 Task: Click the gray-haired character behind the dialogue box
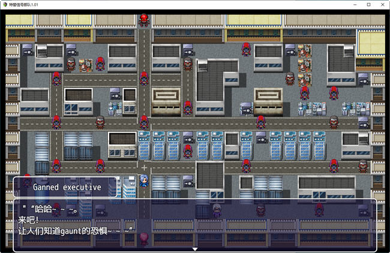pyautogui.click(x=217, y=209)
